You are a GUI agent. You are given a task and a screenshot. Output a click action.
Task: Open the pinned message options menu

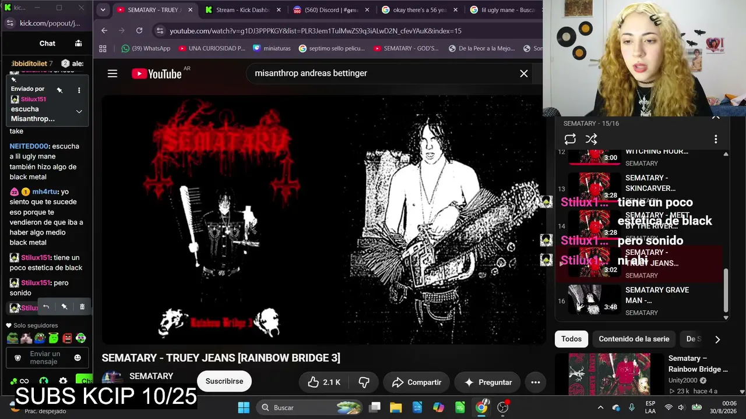[79, 90]
